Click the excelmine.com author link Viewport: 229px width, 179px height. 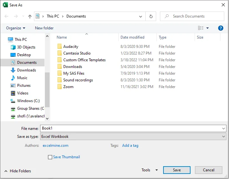[x=55, y=145]
